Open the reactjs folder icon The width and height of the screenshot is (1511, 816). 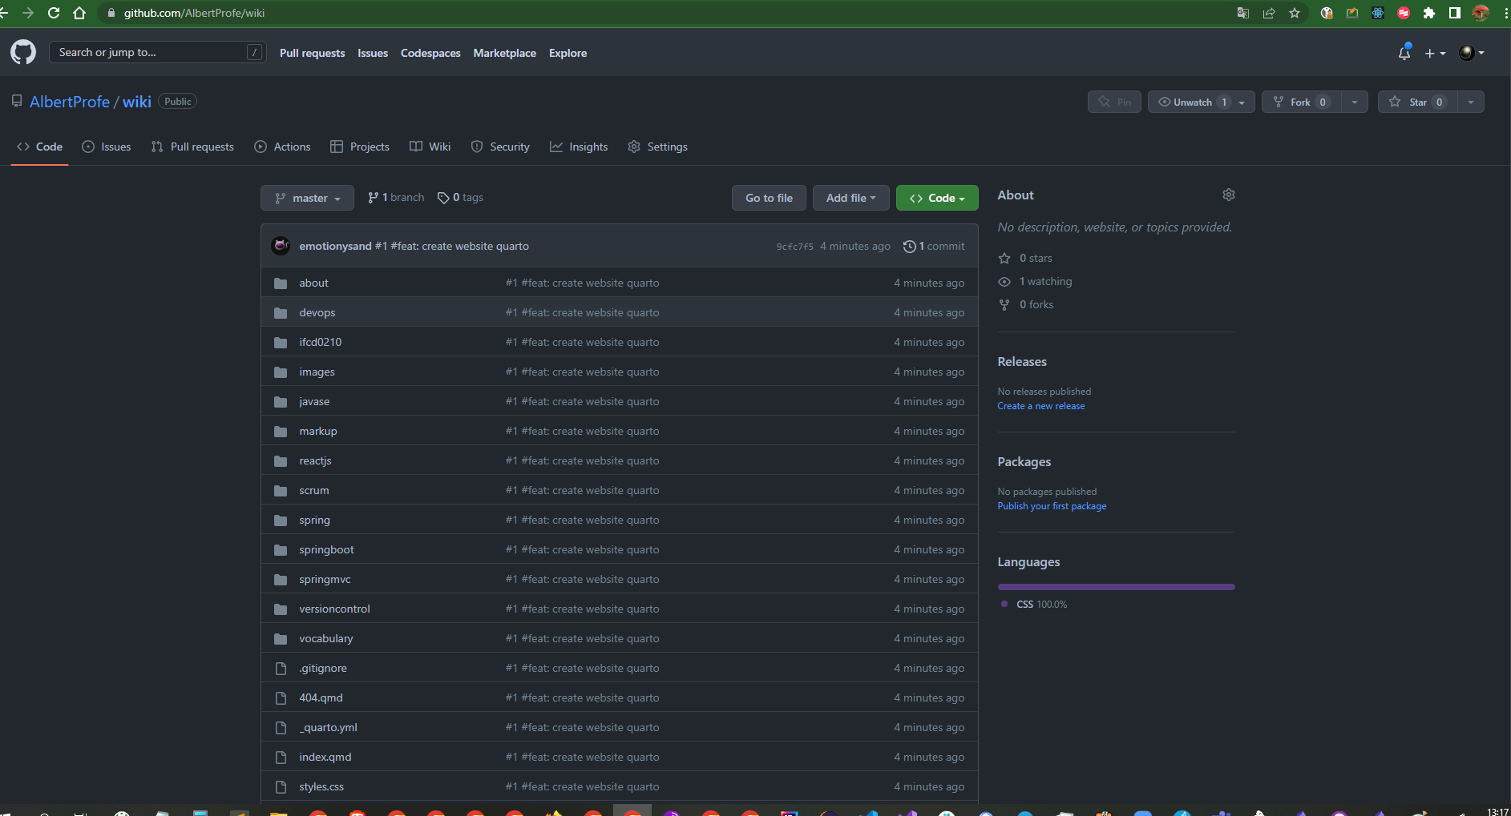(x=281, y=461)
